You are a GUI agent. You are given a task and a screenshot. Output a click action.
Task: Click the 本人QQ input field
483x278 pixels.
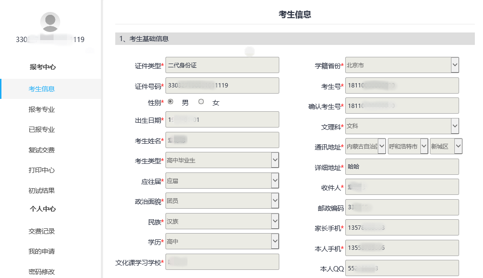point(402,268)
